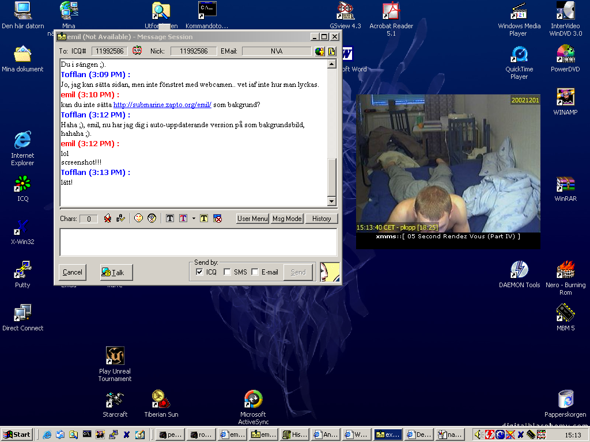This screenshot has width=590, height=442.
Task: Run spell check in ICQ message toolbar
Action: (x=121, y=218)
